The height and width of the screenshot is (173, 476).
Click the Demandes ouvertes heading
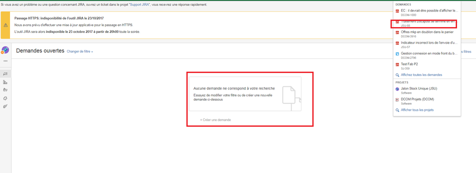(x=40, y=51)
